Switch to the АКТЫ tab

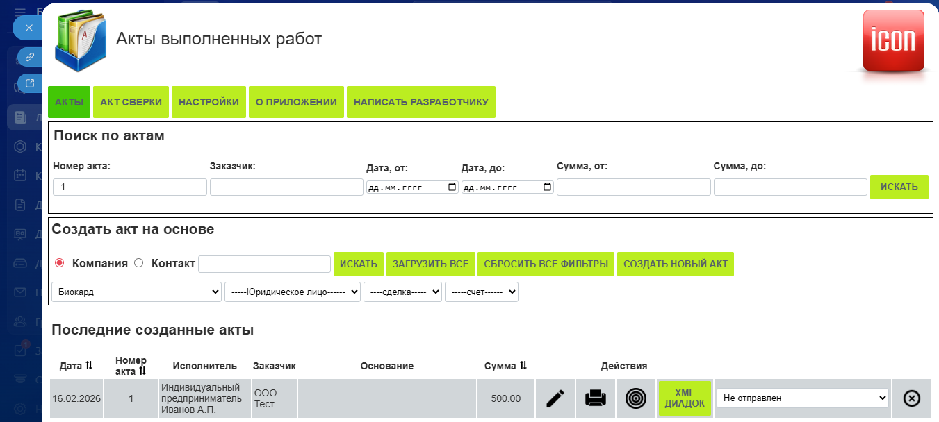click(x=70, y=102)
